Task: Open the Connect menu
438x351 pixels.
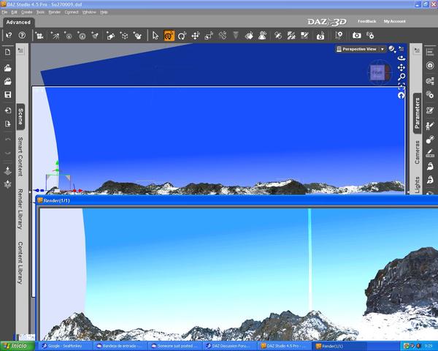Action: click(72, 12)
